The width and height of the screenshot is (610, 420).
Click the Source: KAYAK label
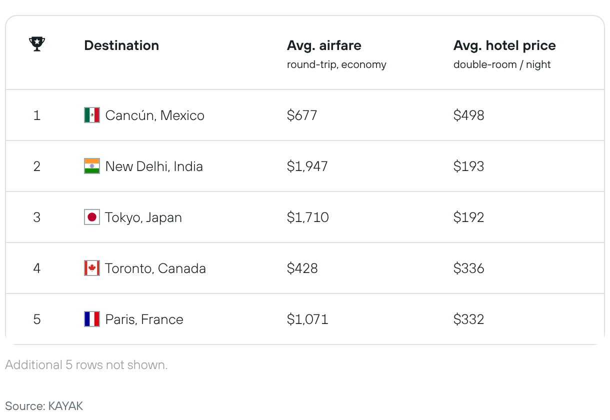pos(44,405)
